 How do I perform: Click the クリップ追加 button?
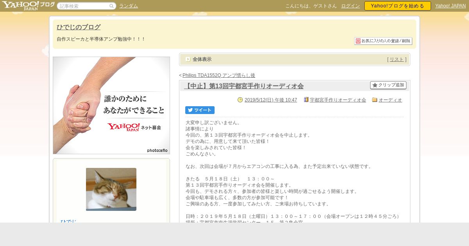click(388, 85)
